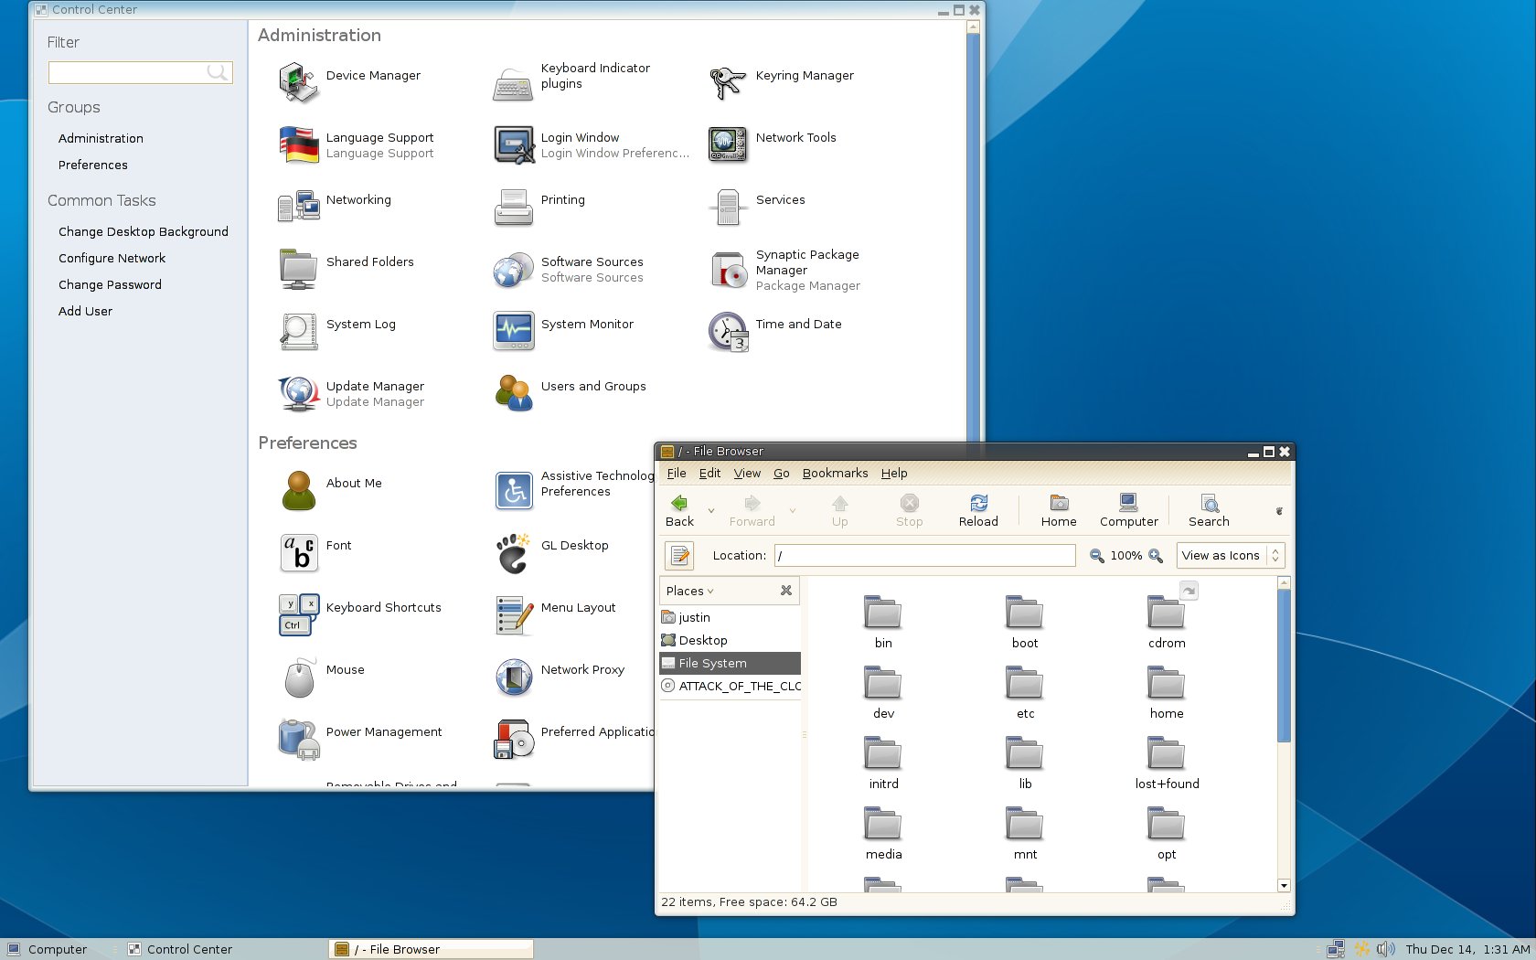Open Computer from File Browser toolbar
The height and width of the screenshot is (960, 1536).
pos(1128,511)
